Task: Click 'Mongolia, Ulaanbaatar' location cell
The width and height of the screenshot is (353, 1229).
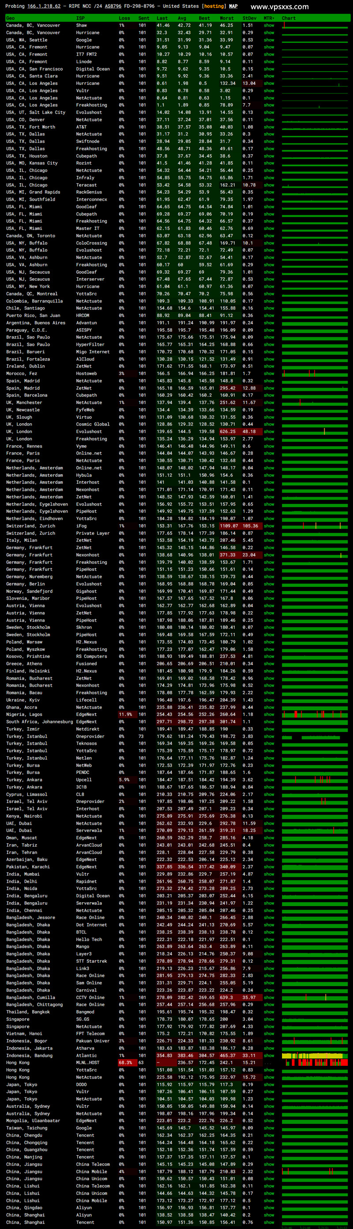Action: (x=33, y=1121)
